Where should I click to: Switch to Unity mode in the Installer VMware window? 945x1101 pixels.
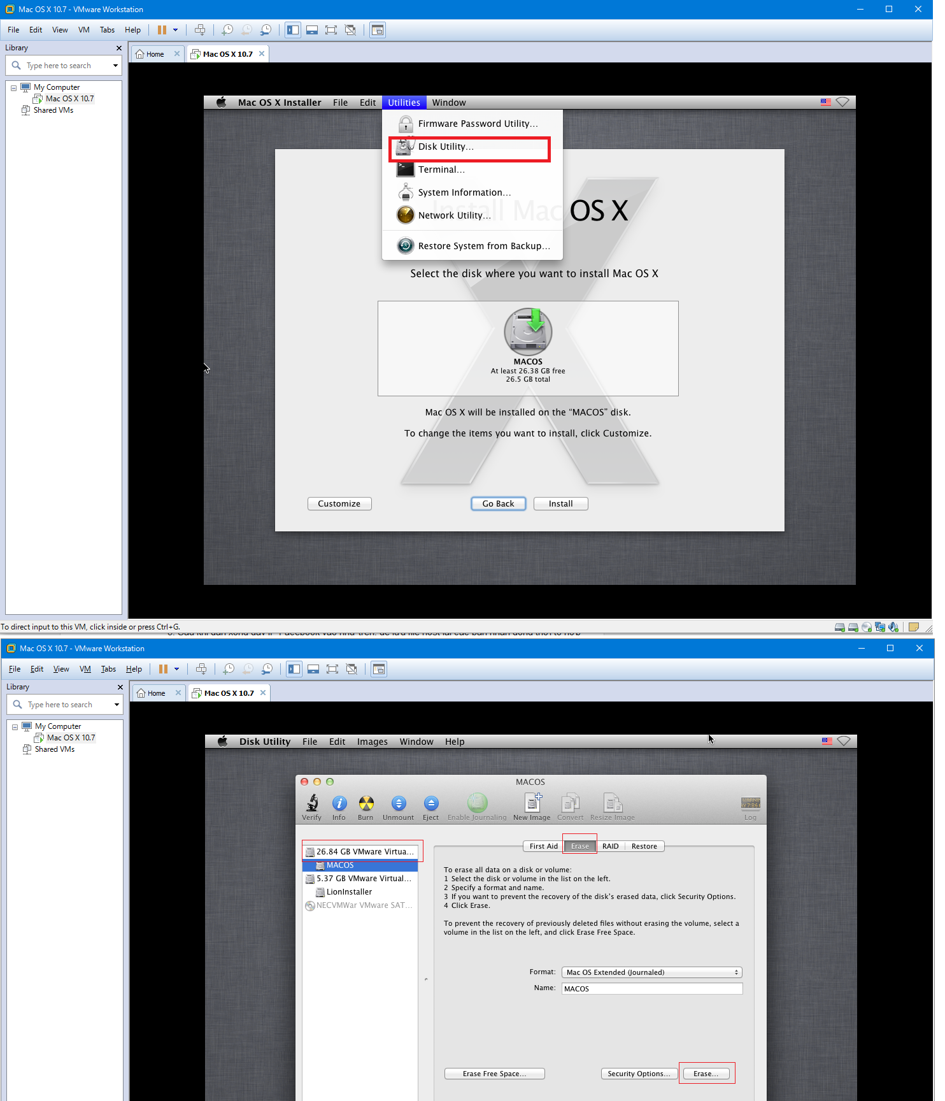click(x=350, y=30)
